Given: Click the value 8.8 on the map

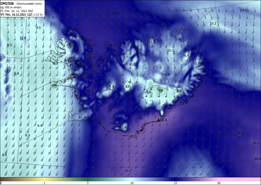Looking at the screenshot, I should tap(16, 74).
